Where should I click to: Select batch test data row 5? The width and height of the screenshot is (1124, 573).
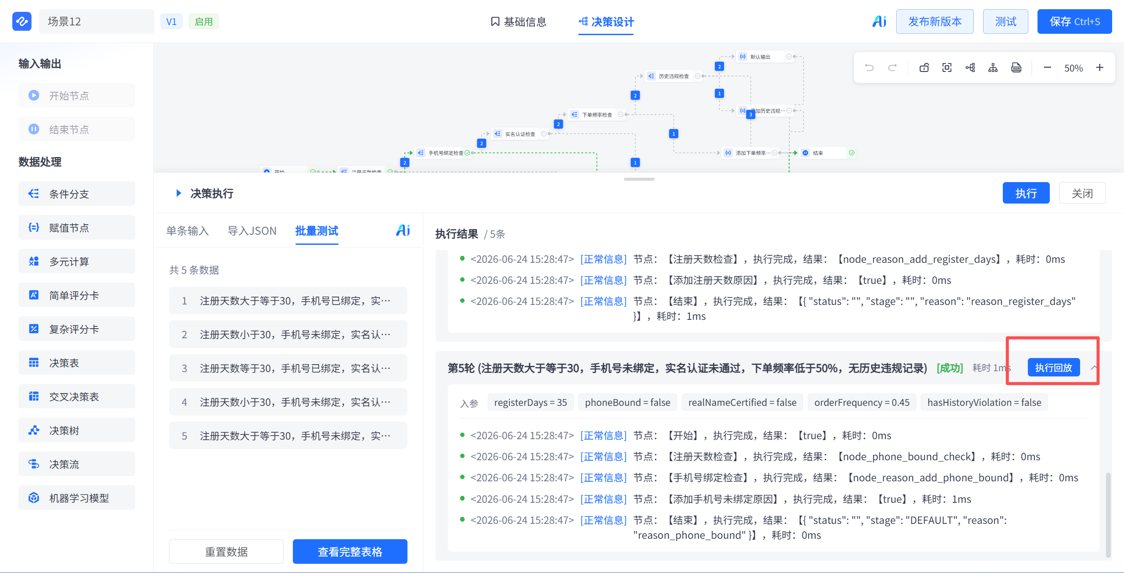(x=288, y=436)
